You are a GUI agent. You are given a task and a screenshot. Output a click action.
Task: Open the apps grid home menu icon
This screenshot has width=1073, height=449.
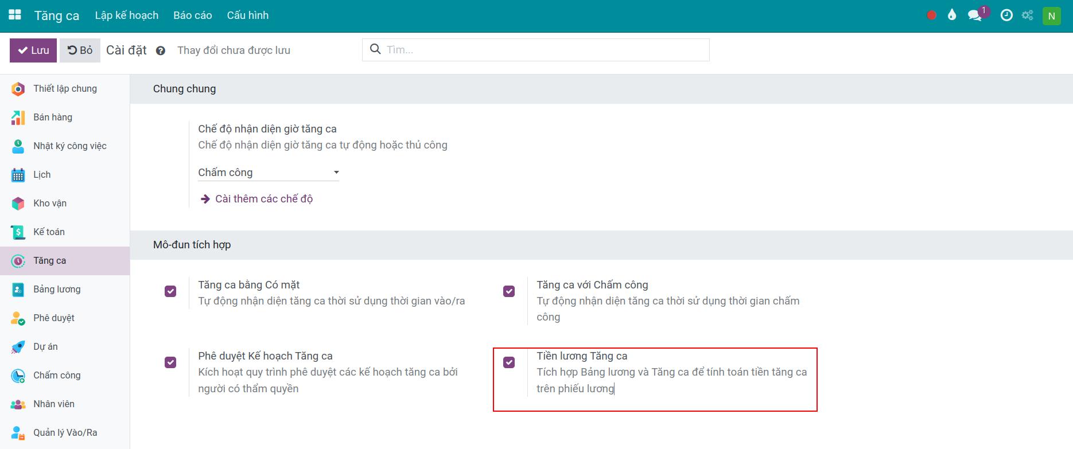click(x=15, y=15)
